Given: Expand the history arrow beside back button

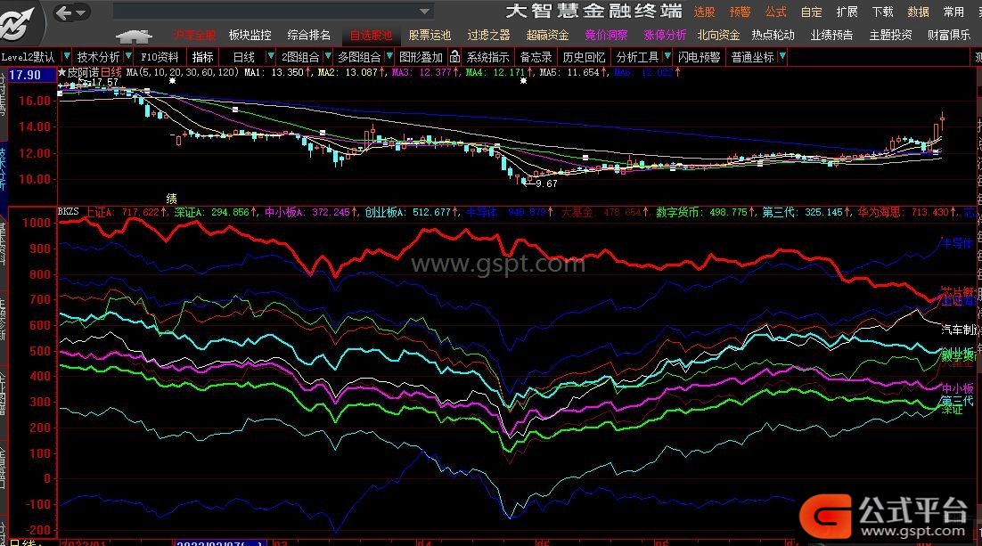Looking at the screenshot, I should click(x=81, y=12).
